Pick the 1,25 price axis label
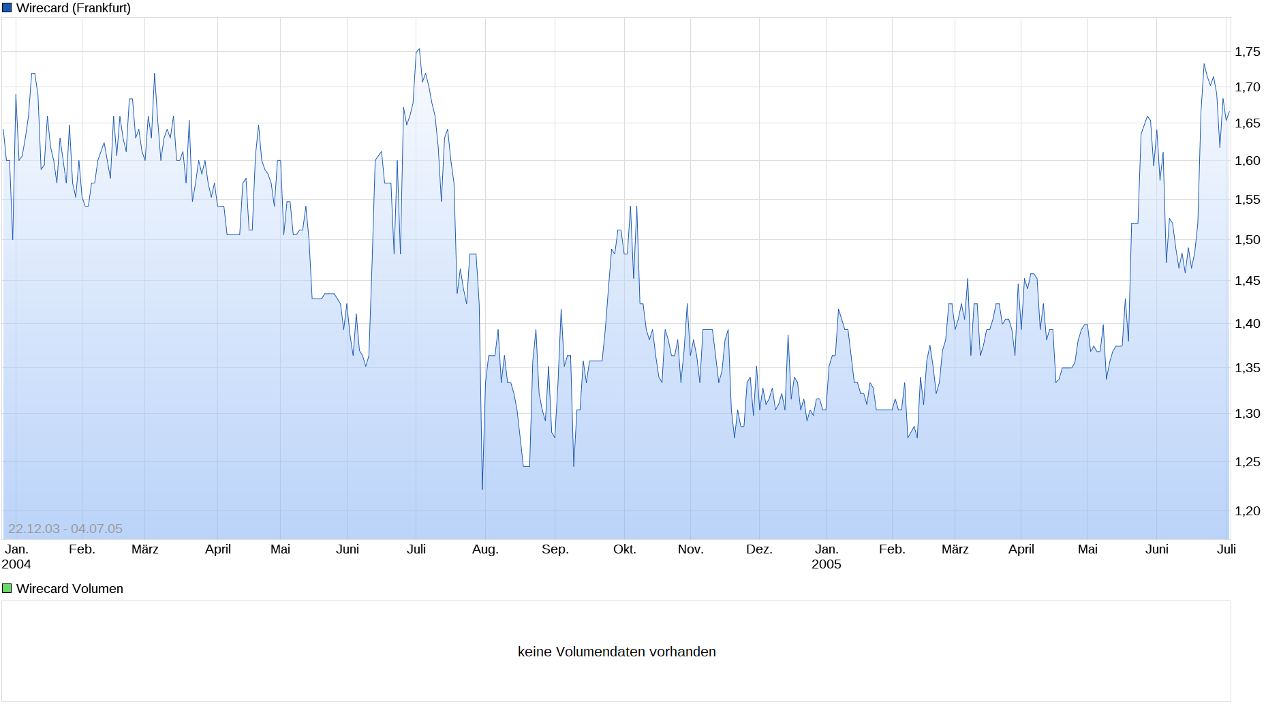 coord(1248,462)
